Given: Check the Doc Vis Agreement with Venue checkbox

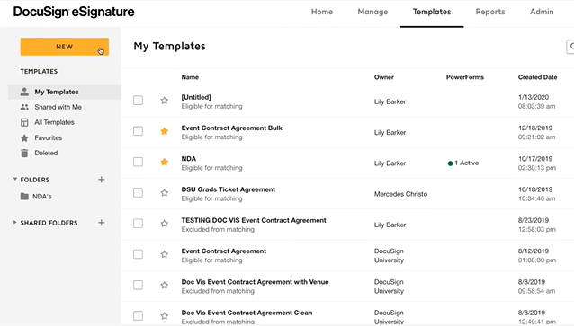Looking at the screenshot, I should [138, 285].
